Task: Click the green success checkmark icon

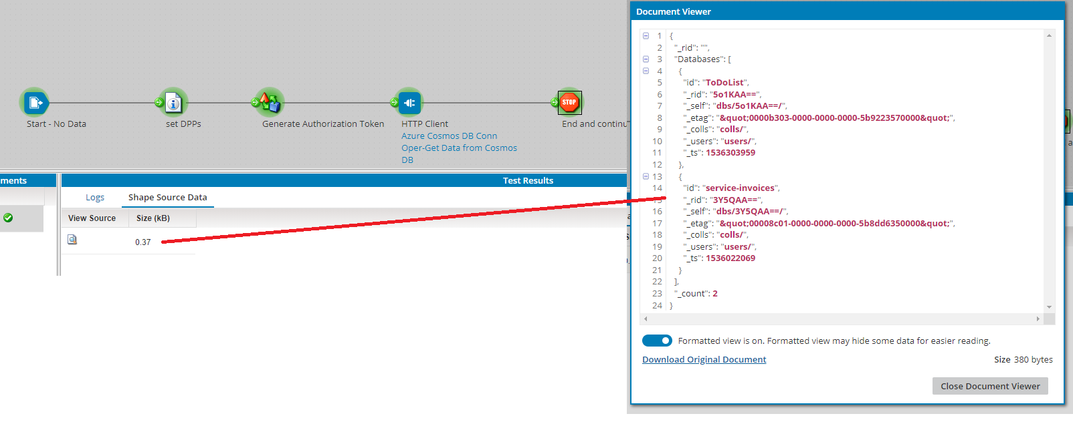Action: [x=8, y=218]
